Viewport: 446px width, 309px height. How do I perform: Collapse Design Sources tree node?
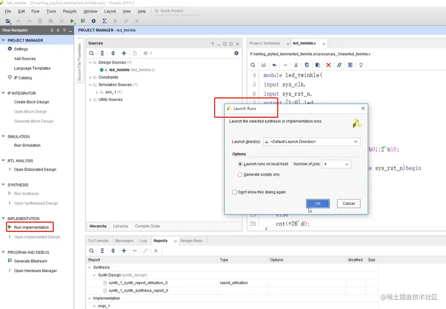tap(90, 62)
